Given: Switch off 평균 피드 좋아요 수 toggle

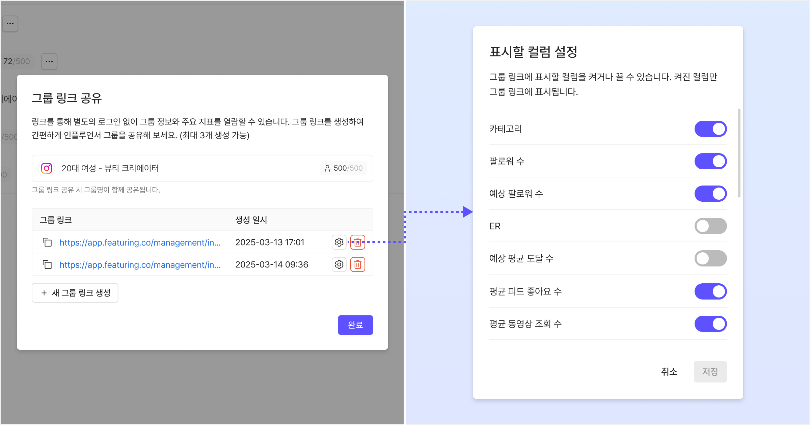Looking at the screenshot, I should pyautogui.click(x=710, y=291).
